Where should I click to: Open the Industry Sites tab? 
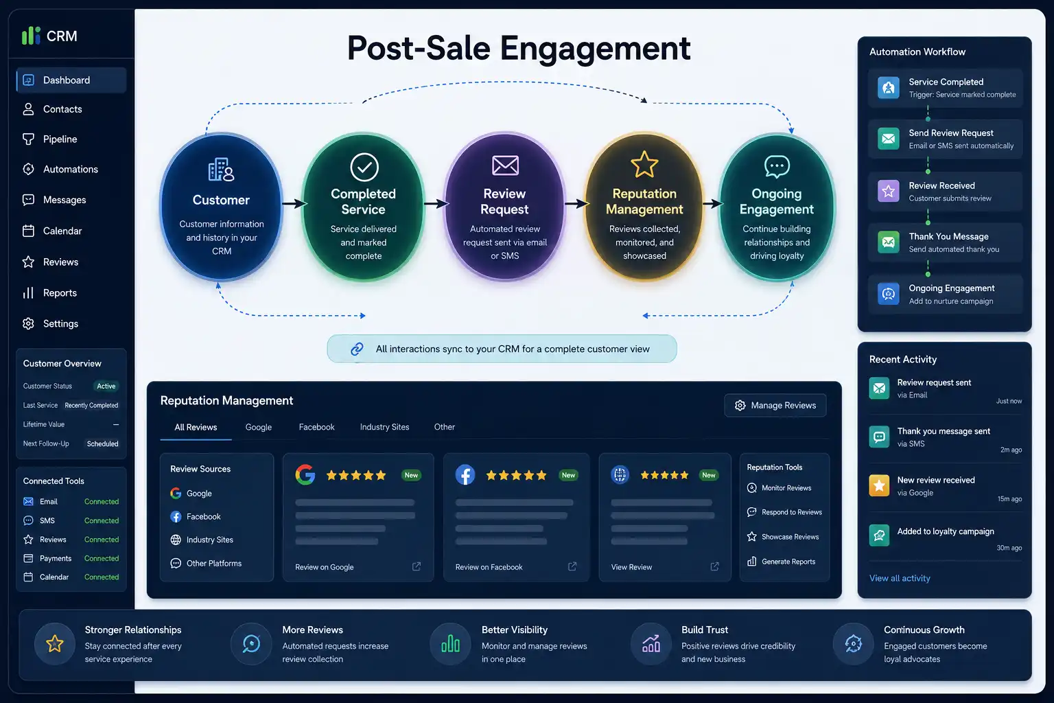(x=384, y=427)
